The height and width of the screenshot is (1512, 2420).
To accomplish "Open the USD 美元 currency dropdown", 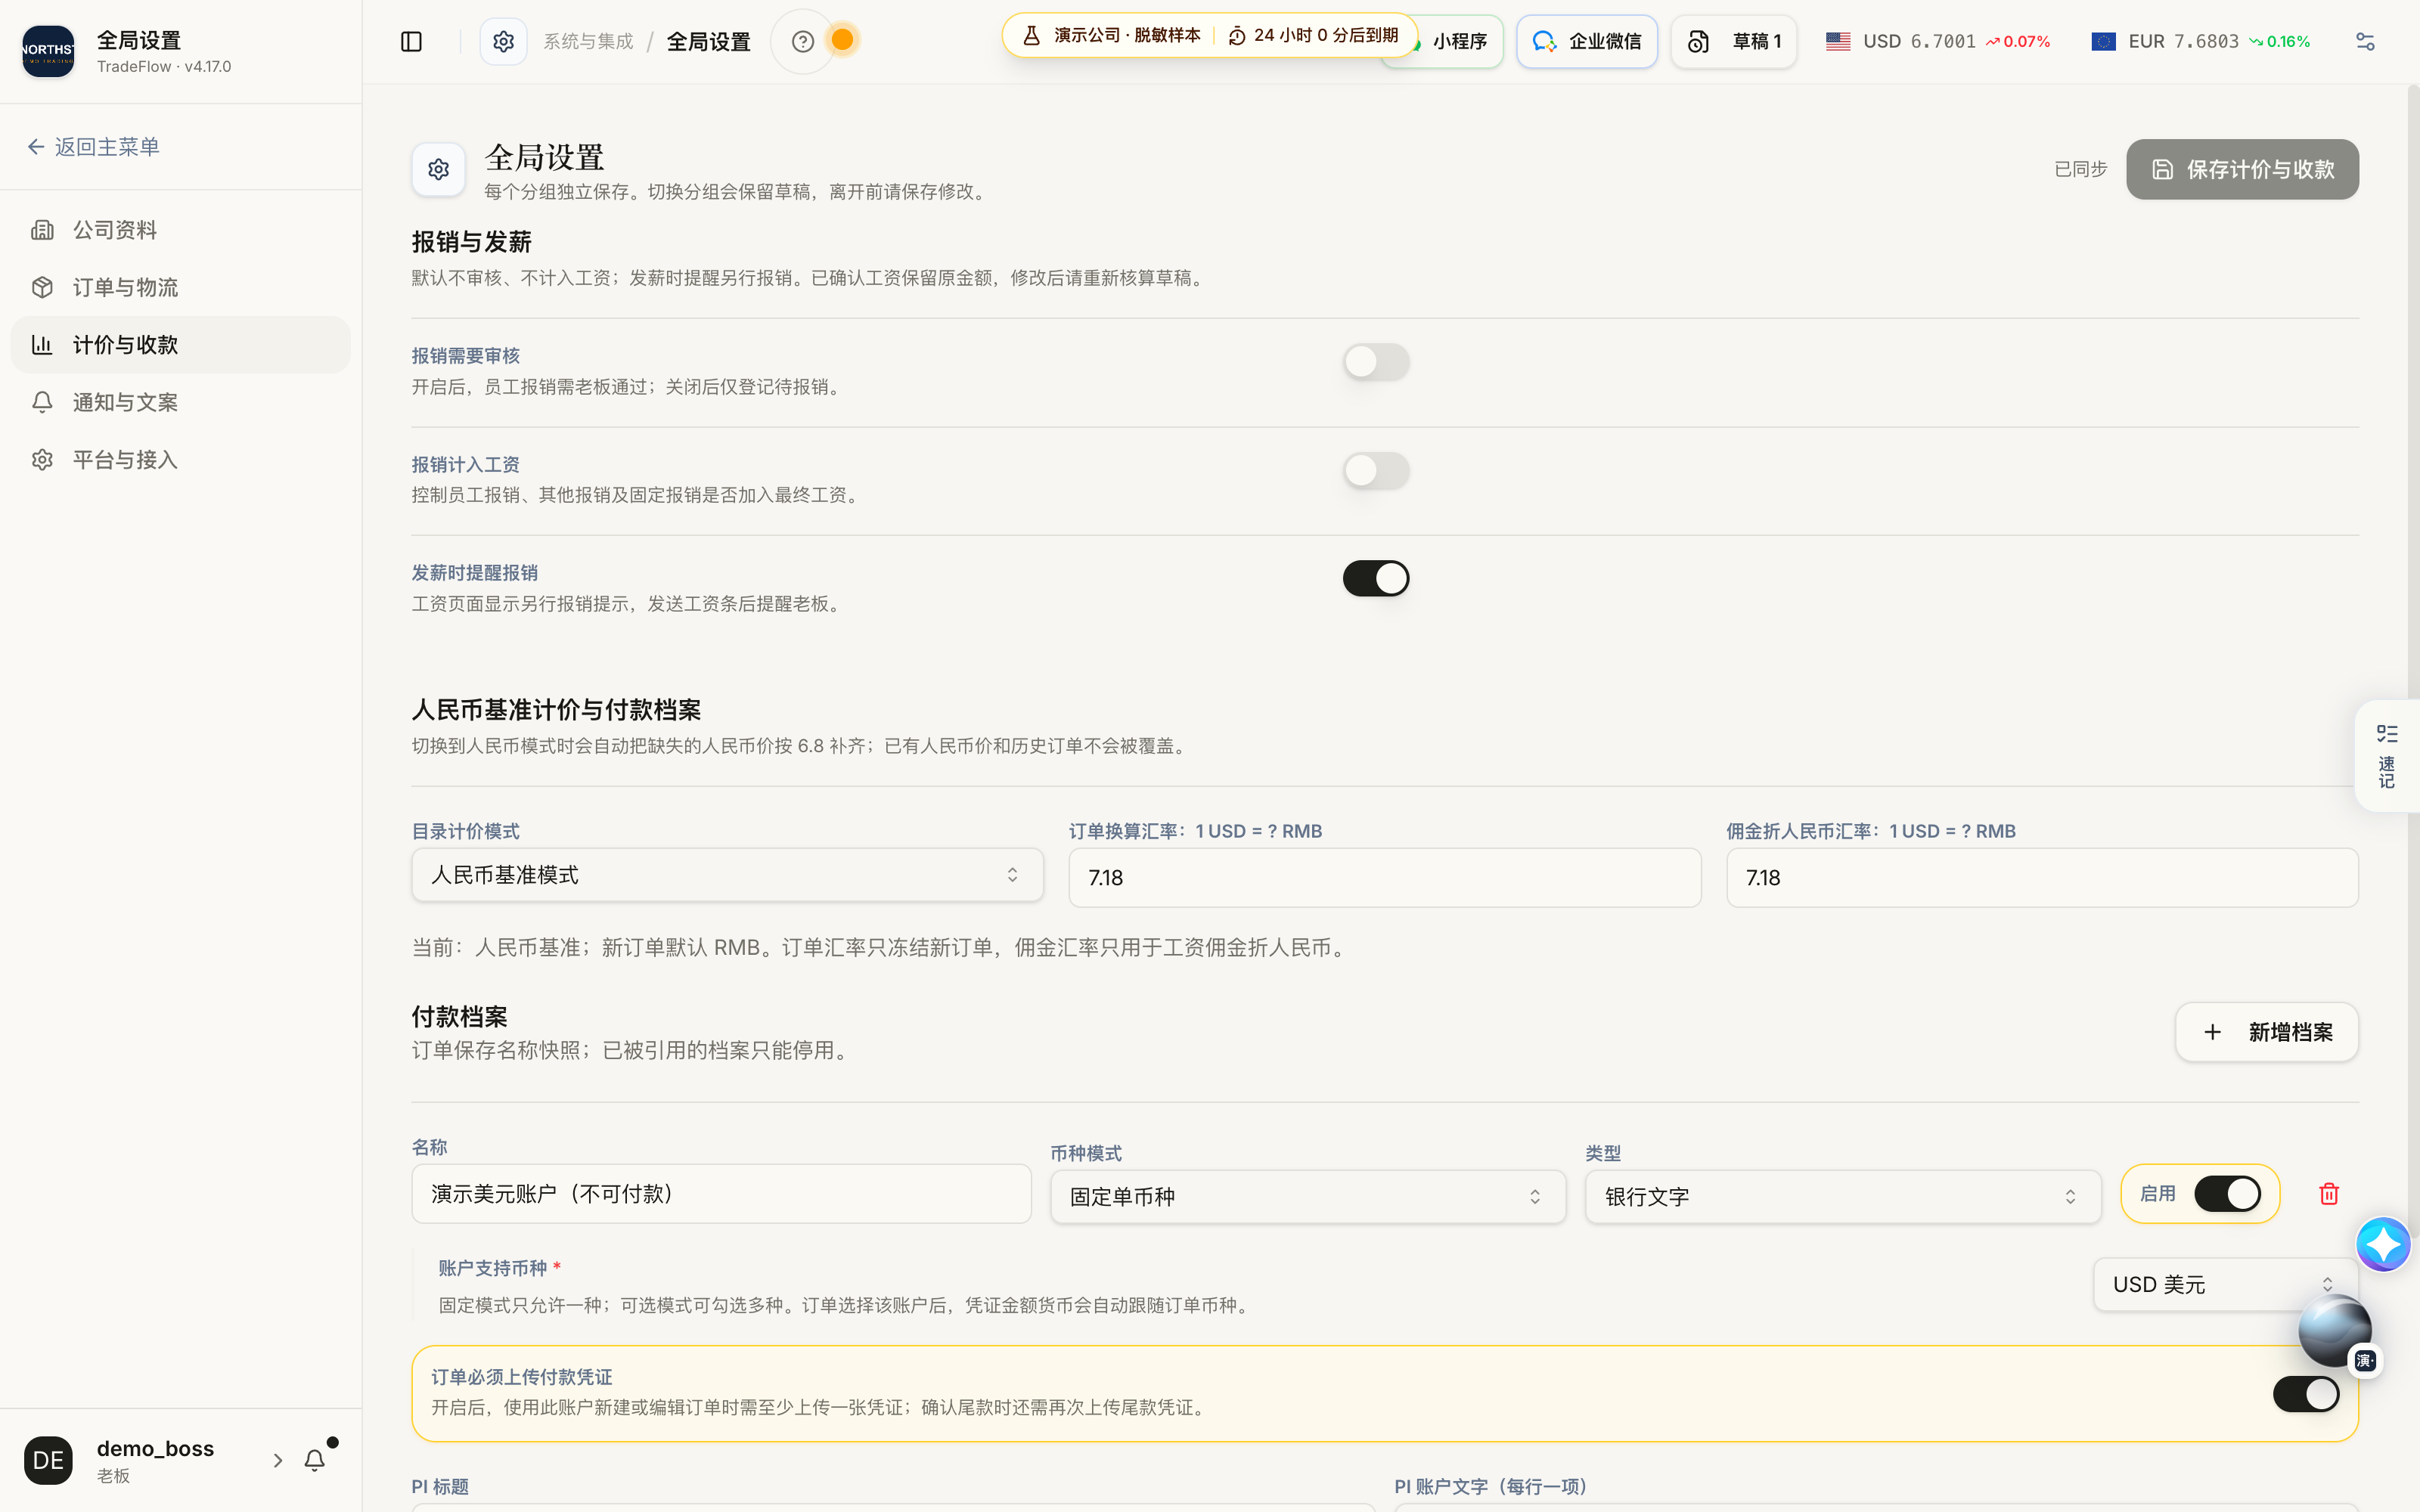I will (2225, 1285).
